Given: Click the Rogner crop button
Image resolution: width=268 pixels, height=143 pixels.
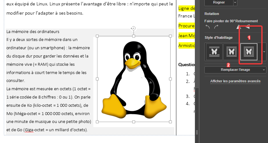Looking at the screenshot, I should coord(219,2).
